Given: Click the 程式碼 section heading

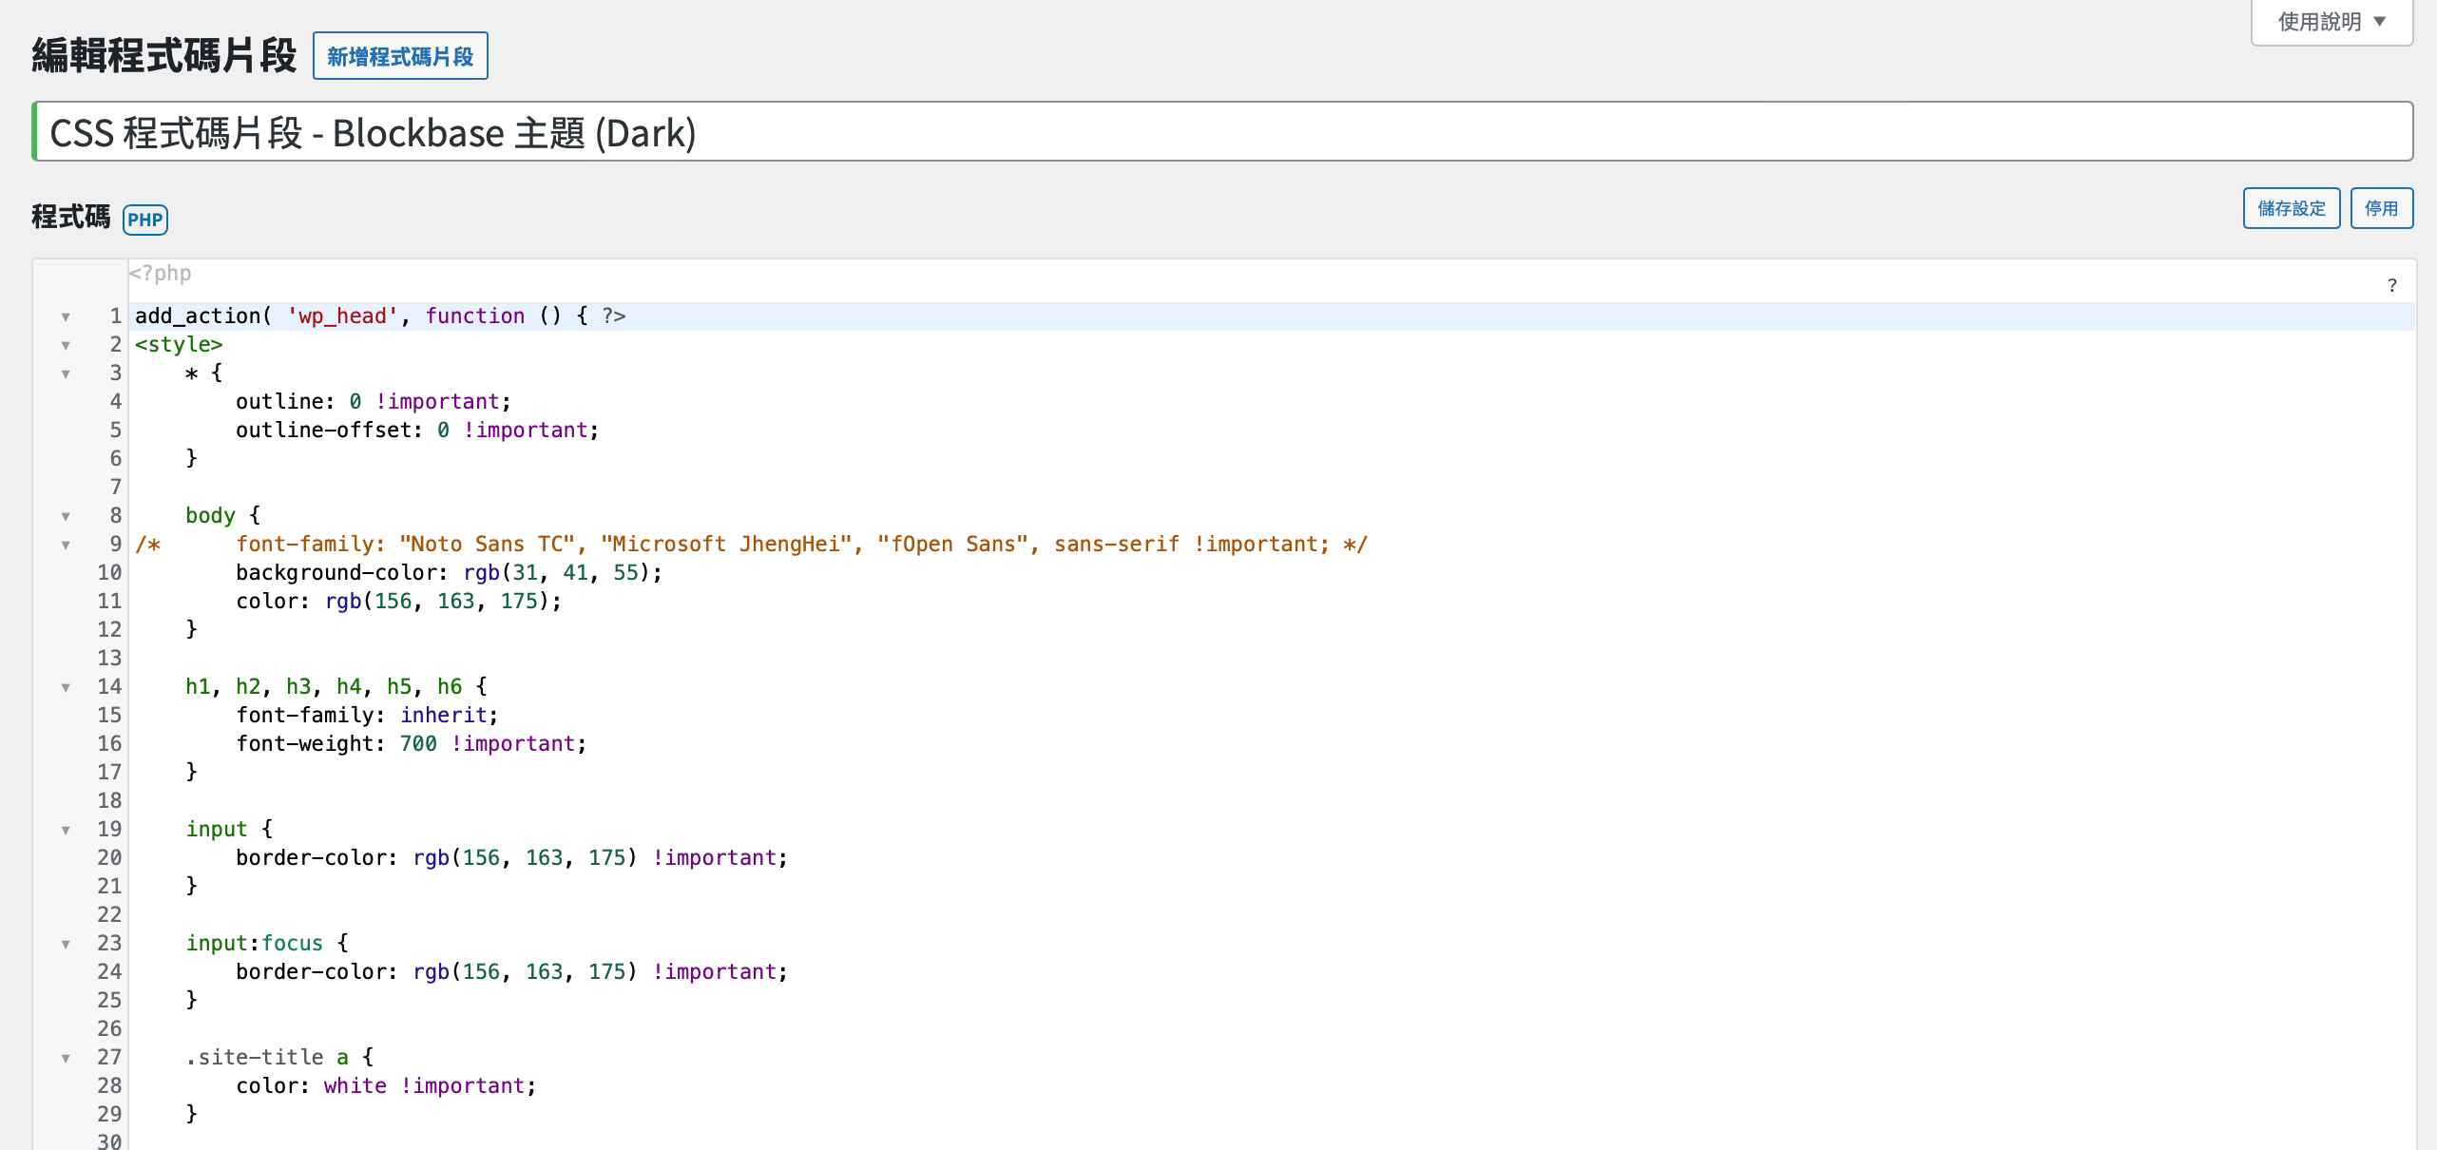Looking at the screenshot, I should 71,217.
